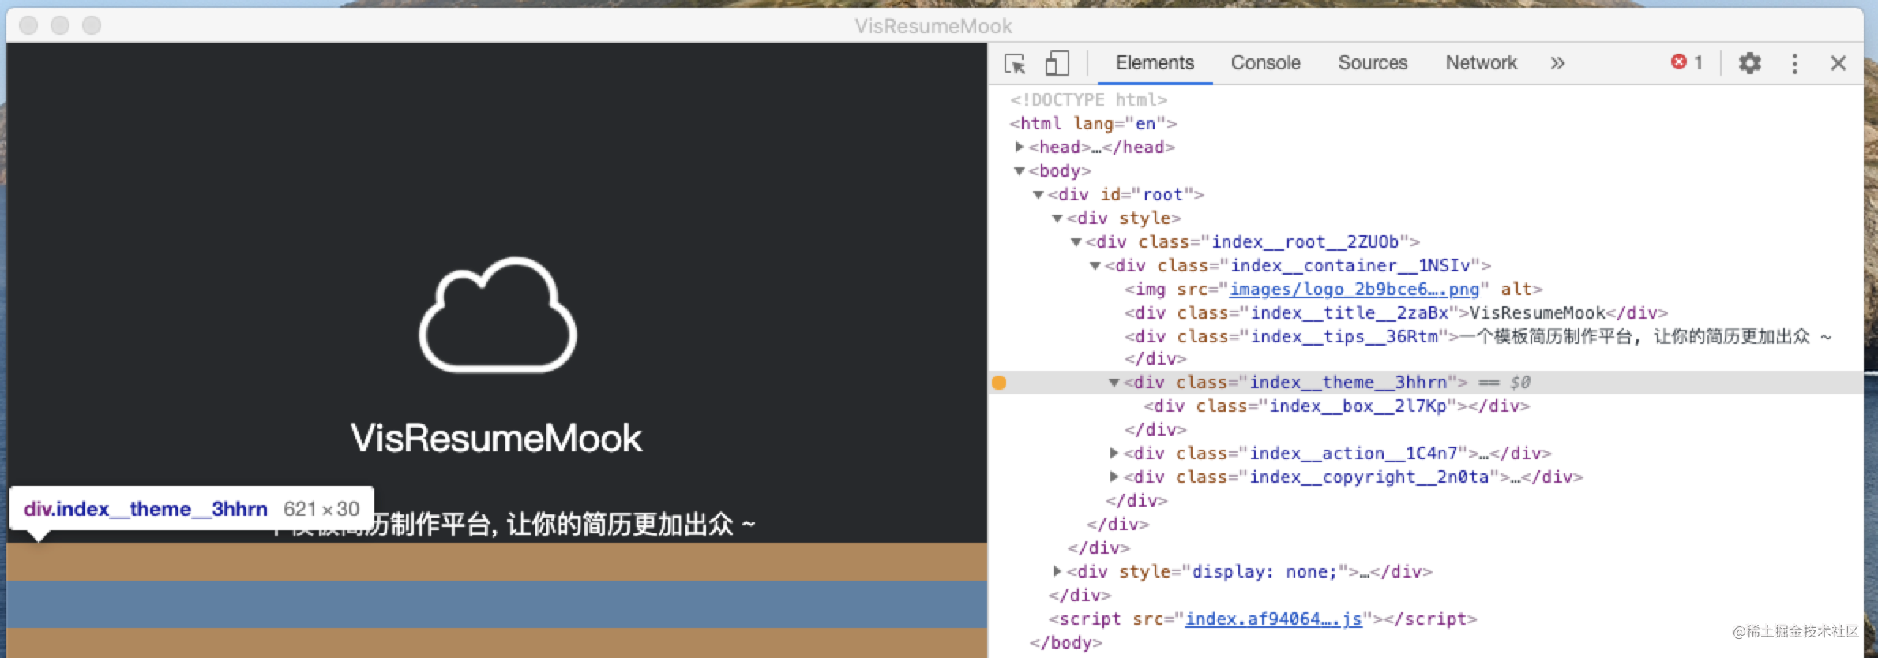Expand the index__copyright div node

[x=1114, y=477]
